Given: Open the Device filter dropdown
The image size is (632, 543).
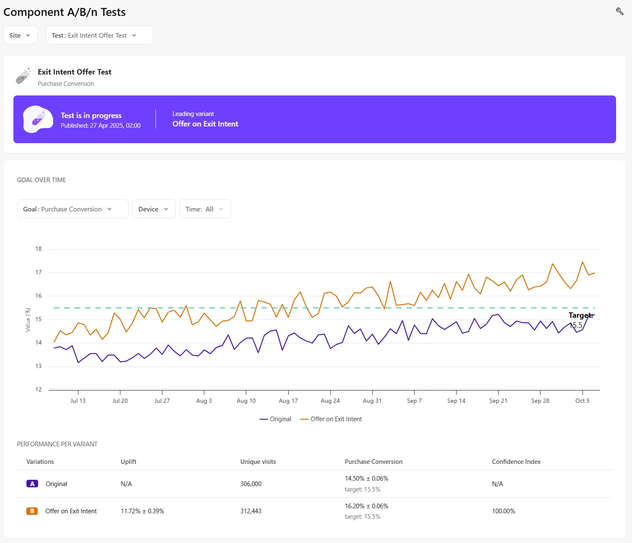Looking at the screenshot, I should tap(154, 209).
